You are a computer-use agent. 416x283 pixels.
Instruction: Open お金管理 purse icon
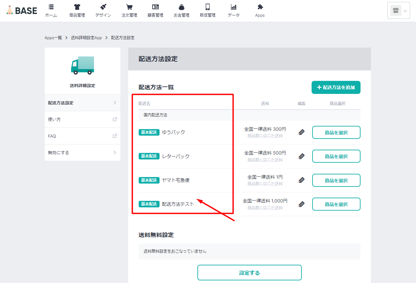(x=181, y=7)
